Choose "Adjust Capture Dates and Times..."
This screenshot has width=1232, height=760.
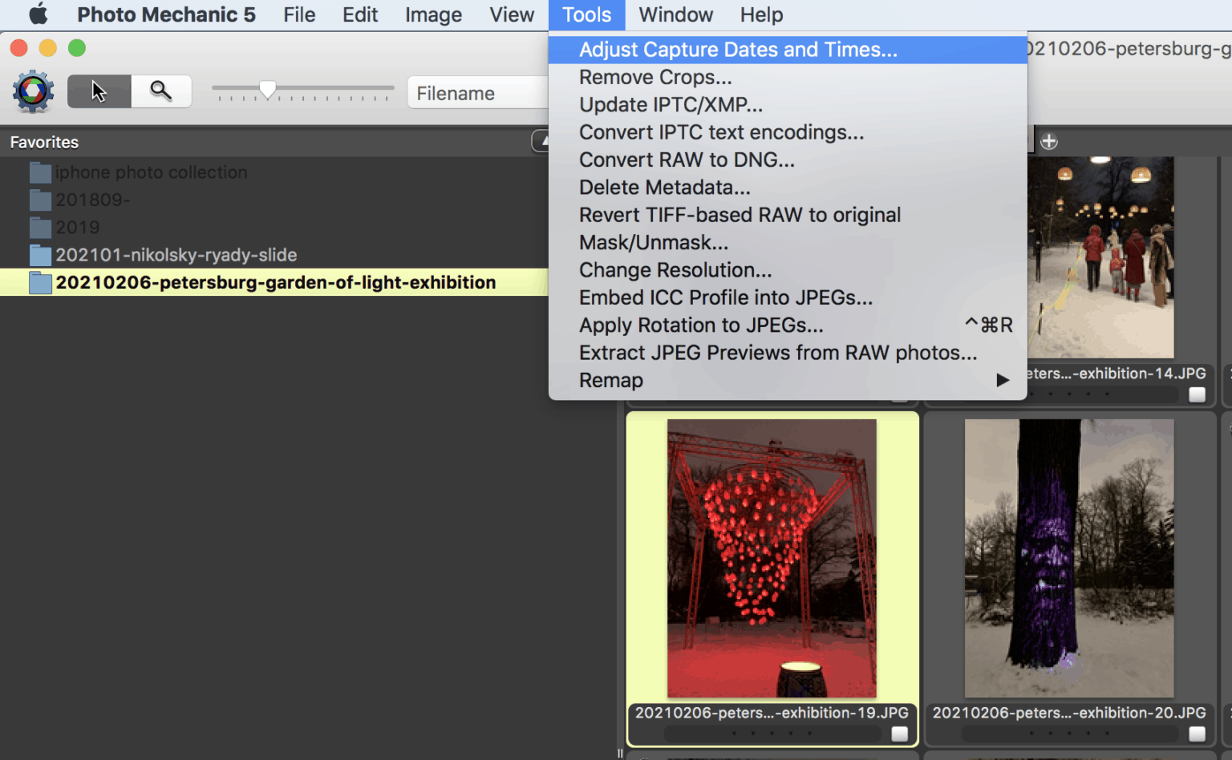click(738, 49)
